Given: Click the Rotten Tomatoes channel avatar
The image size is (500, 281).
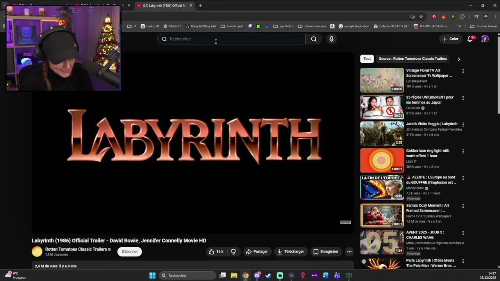Looking at the screenshot, I should click(37, 252).
